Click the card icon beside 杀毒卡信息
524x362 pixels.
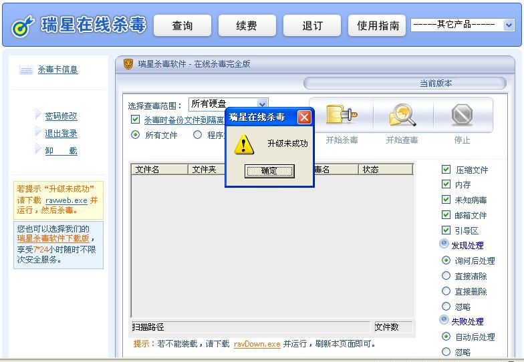point(25,69)
